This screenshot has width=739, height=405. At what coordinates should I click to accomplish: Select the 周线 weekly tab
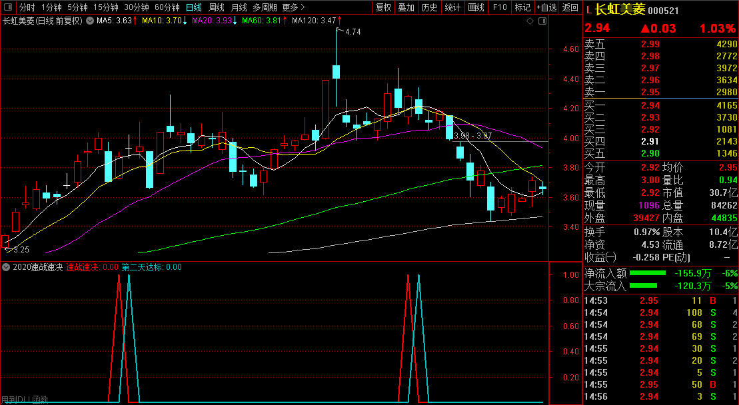click(217, 7)
